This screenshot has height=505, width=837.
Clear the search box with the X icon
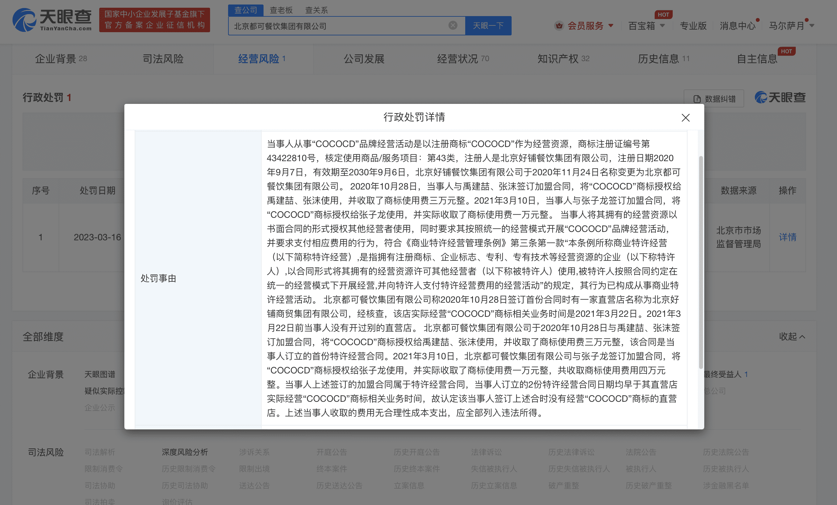click(452, 25)
